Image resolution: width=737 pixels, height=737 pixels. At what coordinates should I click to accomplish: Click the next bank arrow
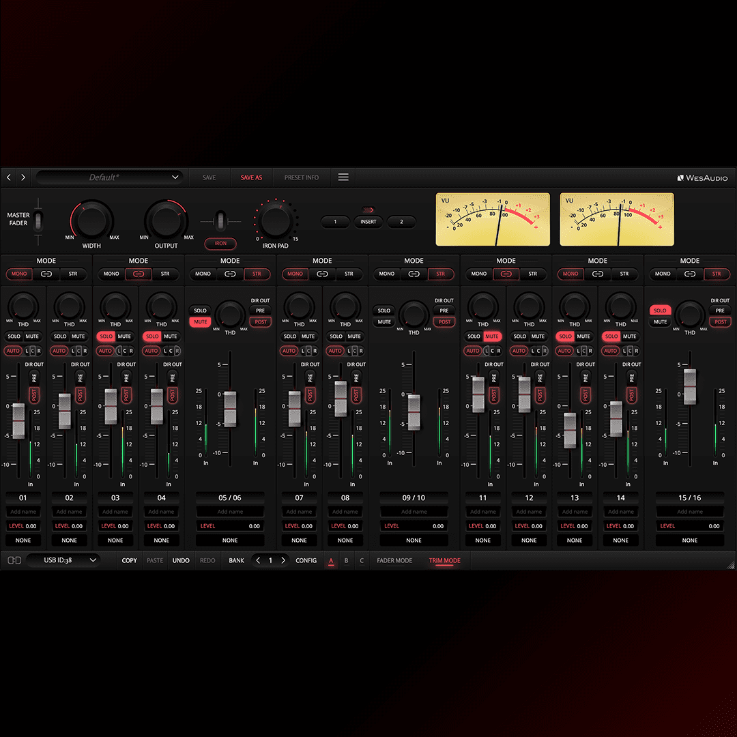[283, 560]
